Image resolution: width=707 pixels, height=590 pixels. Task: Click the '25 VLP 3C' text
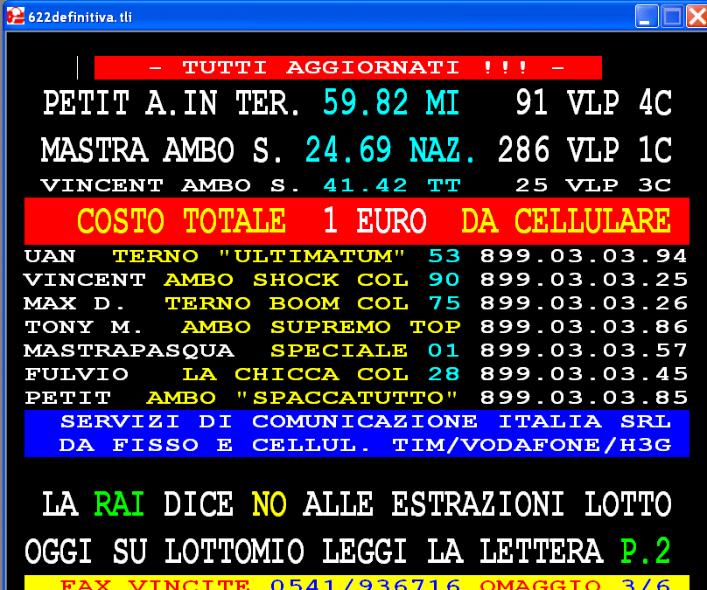593,185
